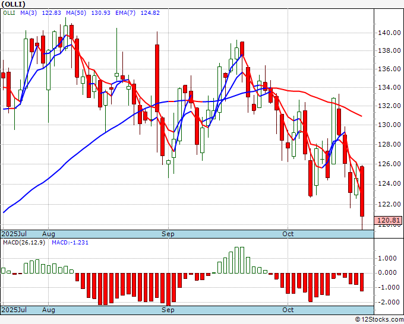Click 2025Jul on the price chart date axis
Viewport: 404px width, 324px height.
tap(14, 234)
